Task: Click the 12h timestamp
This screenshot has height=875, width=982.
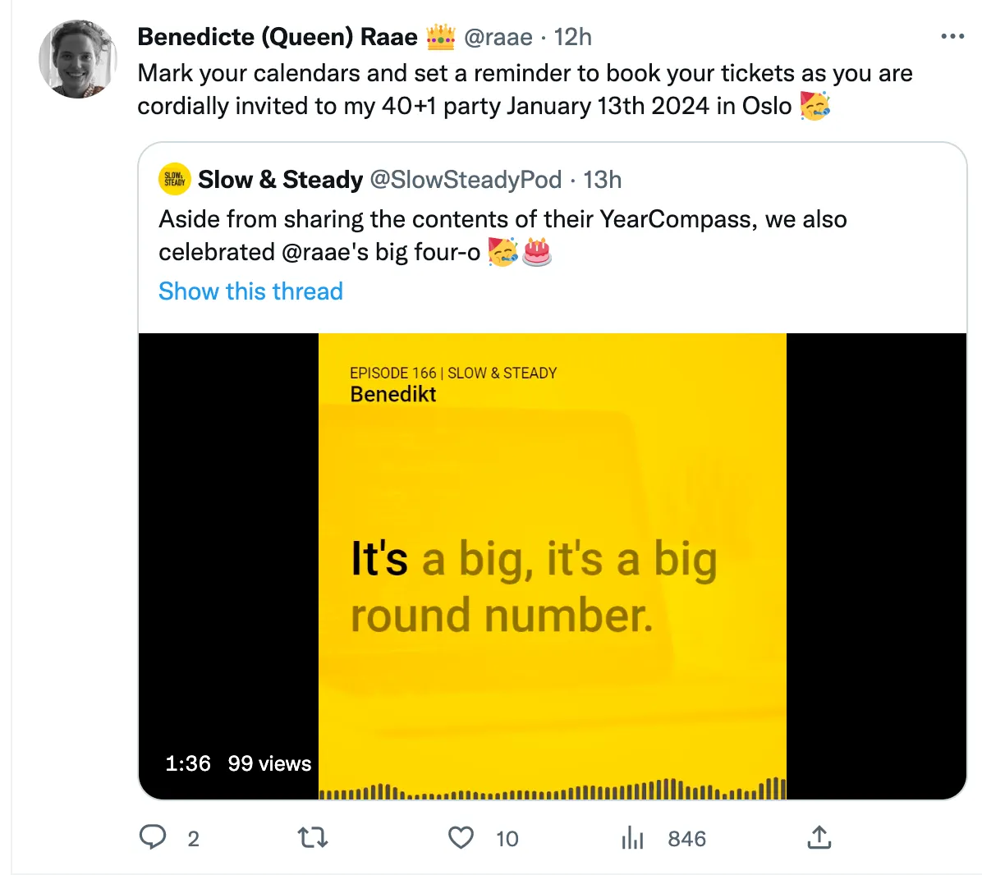Action: pos(572,37)
